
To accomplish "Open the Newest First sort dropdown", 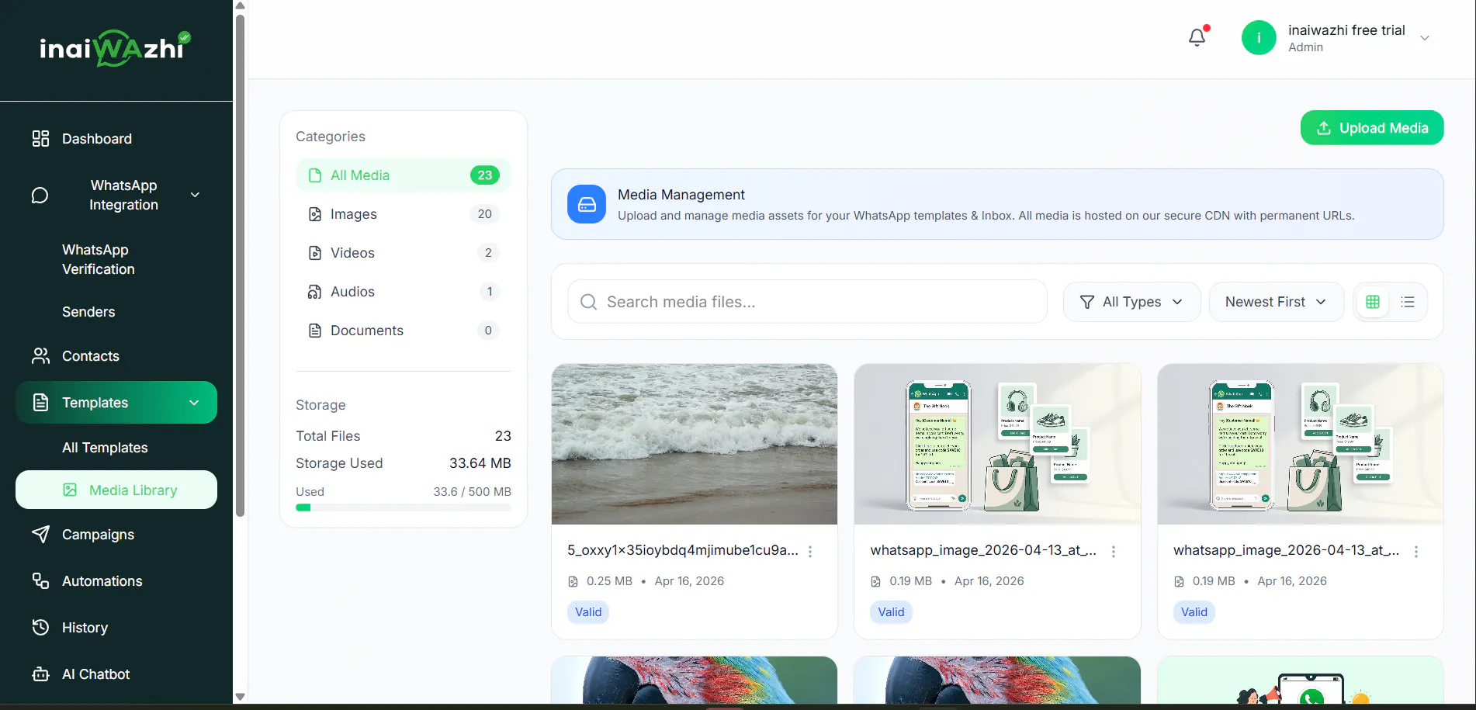I will [x=1276, y=302].
